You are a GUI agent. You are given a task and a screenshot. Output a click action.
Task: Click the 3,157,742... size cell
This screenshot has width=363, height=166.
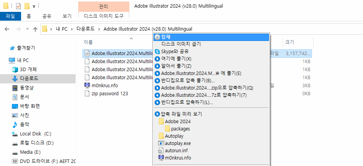click(298, 54)
